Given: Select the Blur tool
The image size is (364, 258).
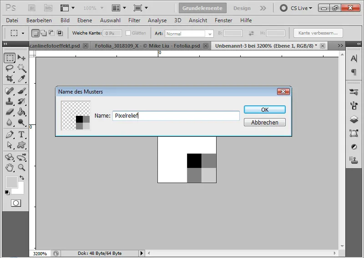Looking at the screenshot, I should tap(10, 122).
